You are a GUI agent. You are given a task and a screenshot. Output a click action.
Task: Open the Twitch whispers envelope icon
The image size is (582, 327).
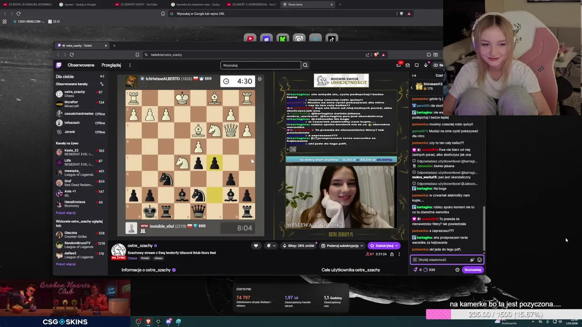click(408, 65)
